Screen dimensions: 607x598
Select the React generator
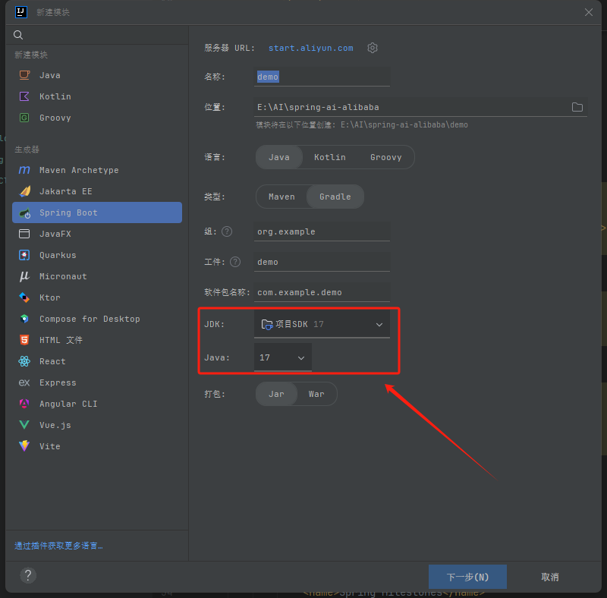point(97,361)
